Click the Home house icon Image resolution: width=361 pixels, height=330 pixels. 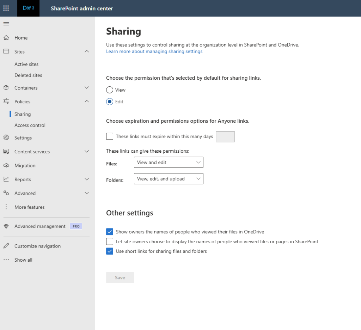click(6, 38)
